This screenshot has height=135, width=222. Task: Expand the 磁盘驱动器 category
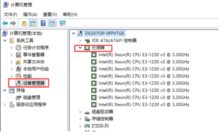(80, 112)
